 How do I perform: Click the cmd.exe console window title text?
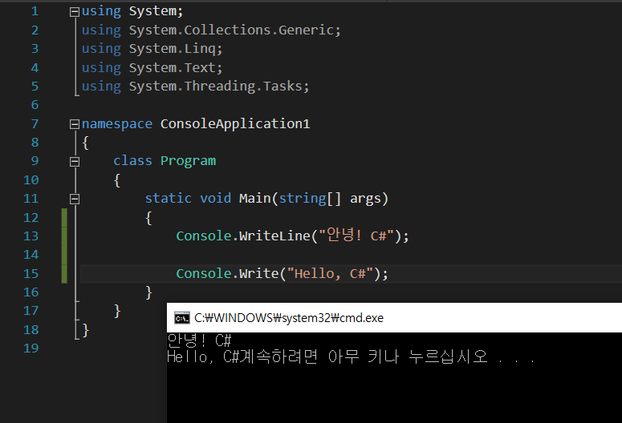point(289,318)
